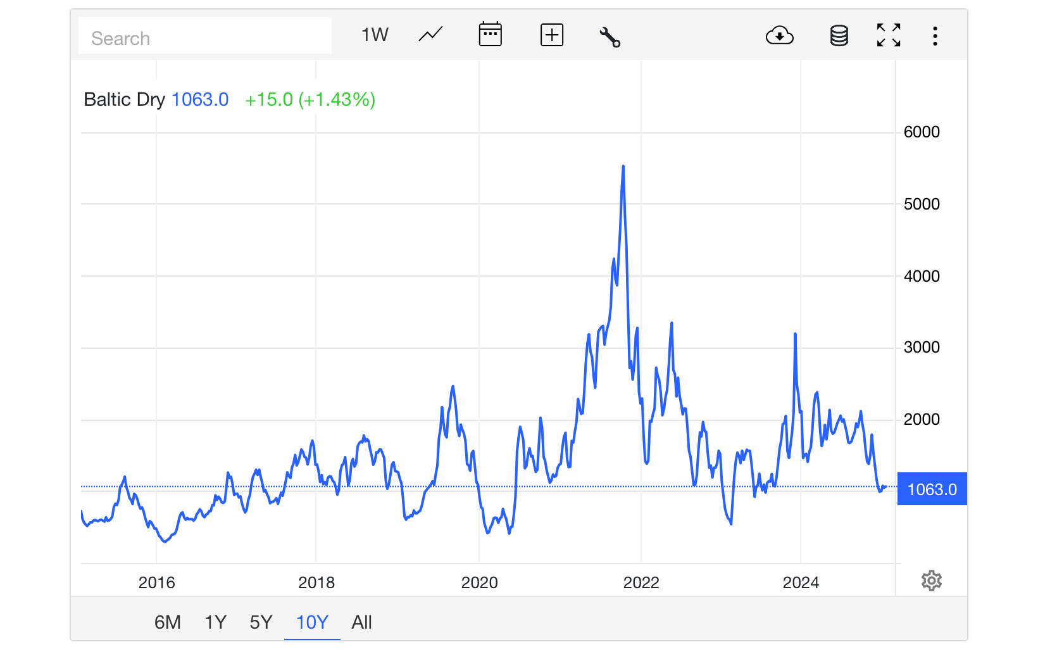Select the 6M time range
The height and width of the screenshot is (654, 1038).
[168, 622]
